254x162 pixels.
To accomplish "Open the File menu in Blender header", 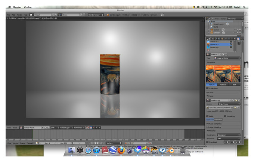I will tap(9, 15).
